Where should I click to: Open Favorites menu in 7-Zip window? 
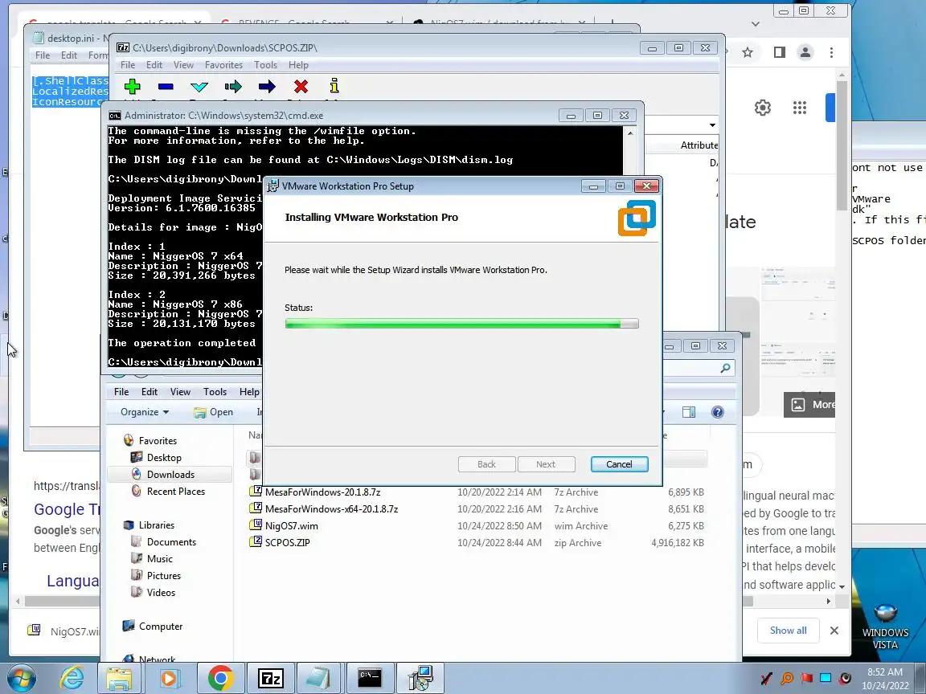pos(223,65)
